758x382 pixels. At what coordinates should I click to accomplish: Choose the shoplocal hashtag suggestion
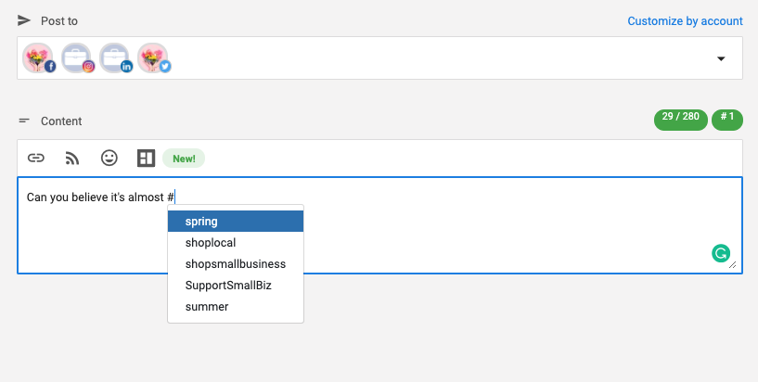click(236, 242)
